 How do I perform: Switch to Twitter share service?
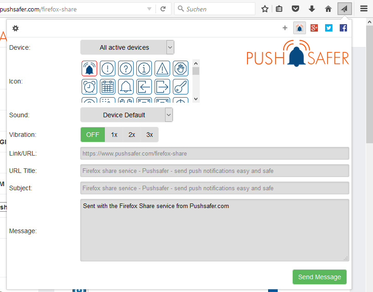tap(328, 28)
